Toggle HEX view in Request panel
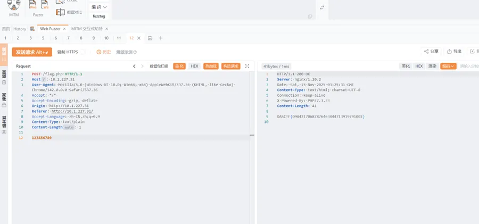This screenshot has width=479, height=224. click(x=194, y=66)
